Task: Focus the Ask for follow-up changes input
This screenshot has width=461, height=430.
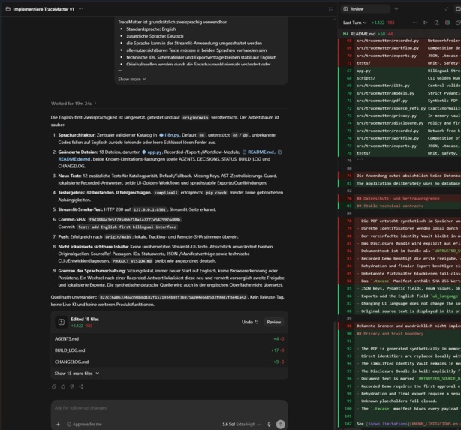Action: pos(169,408)
